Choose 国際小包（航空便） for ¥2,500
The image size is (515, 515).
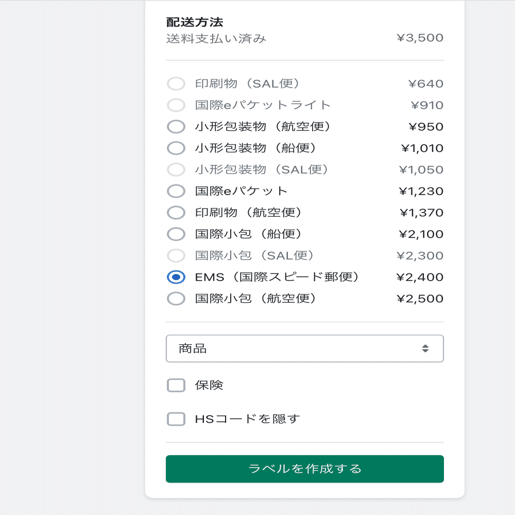[176, 299]
